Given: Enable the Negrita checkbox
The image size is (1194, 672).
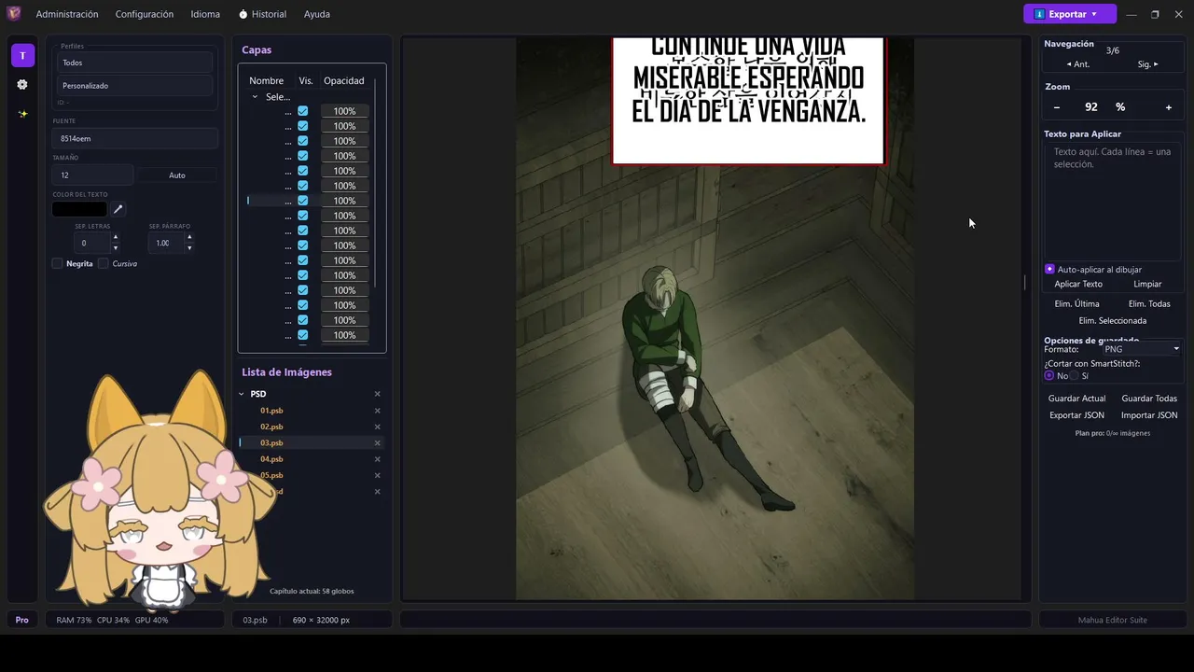Looking at the screenshot, I should pos(58,263).
